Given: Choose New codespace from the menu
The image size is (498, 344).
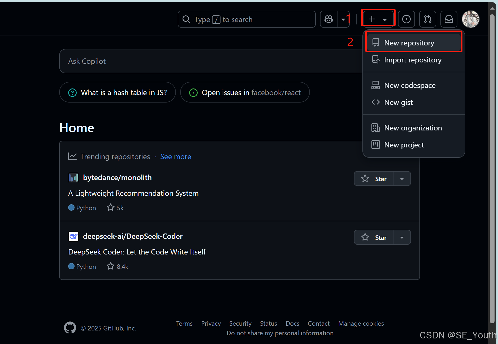Looking at the screenshot, I should pyautogui.click(x=414, y=85).
